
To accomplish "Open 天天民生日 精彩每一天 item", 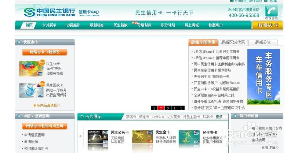I will (212, 76).
